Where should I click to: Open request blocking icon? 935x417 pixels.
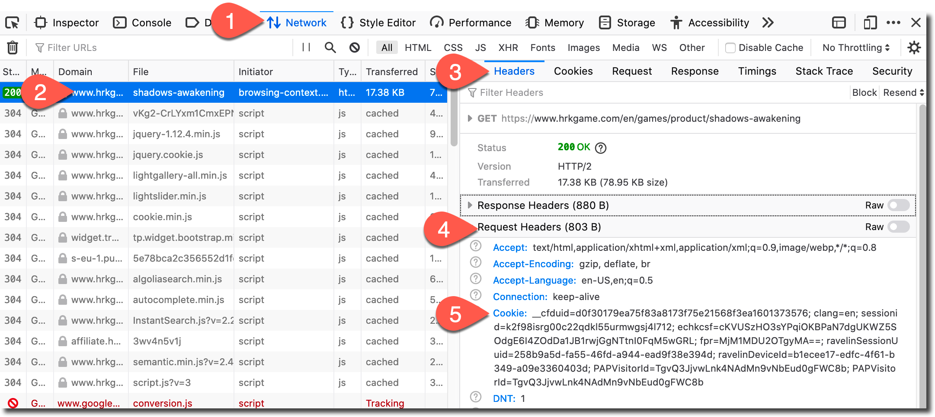pyautogui.click(x=355, y=47)
